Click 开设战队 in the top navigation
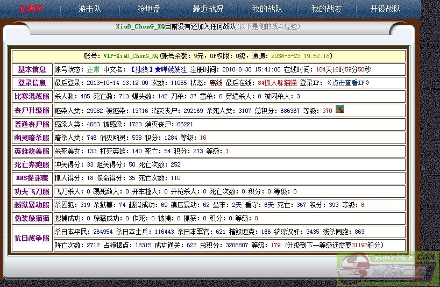The height and width of the screenshot is (287, 440). click(x=385, y=9)
